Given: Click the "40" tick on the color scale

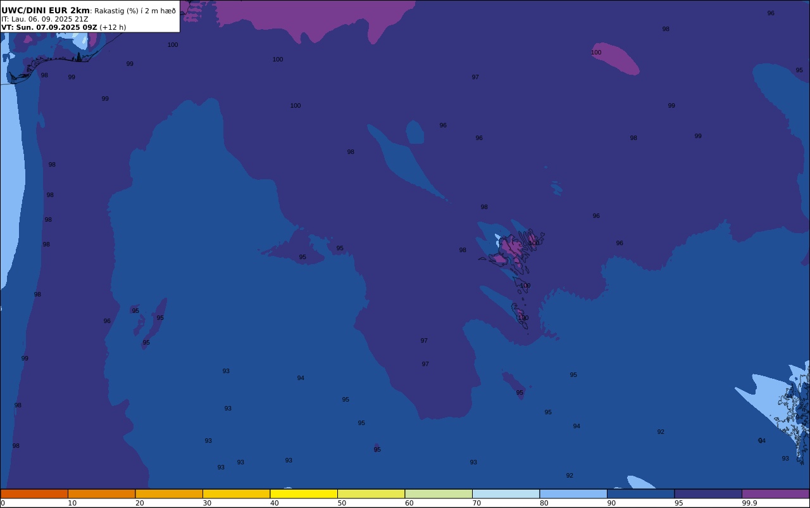Looking at the screenshot, I should click(274, 503).
